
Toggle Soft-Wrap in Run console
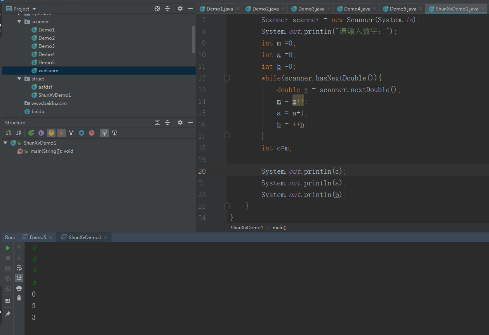tap(19, 268)
